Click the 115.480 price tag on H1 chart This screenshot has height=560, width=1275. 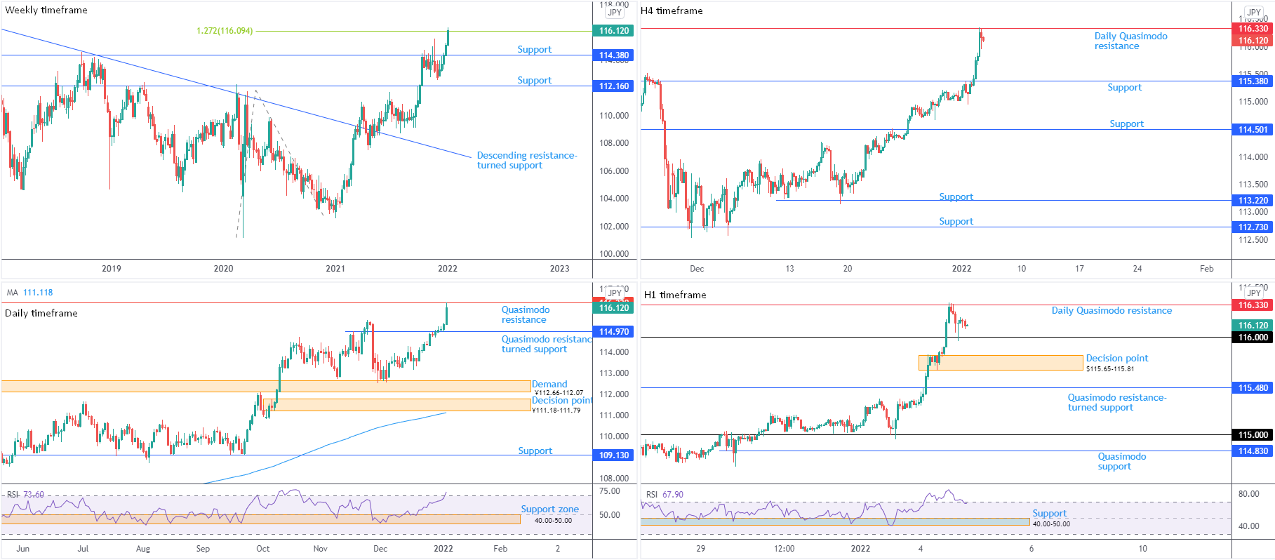[1253, 388]
